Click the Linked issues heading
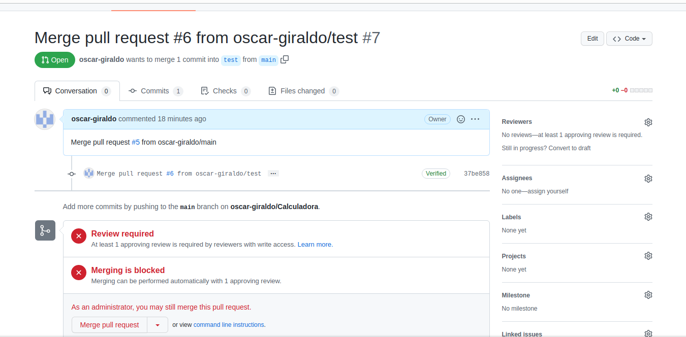This screenshot has width=686, height=337. tap(522, 334)
